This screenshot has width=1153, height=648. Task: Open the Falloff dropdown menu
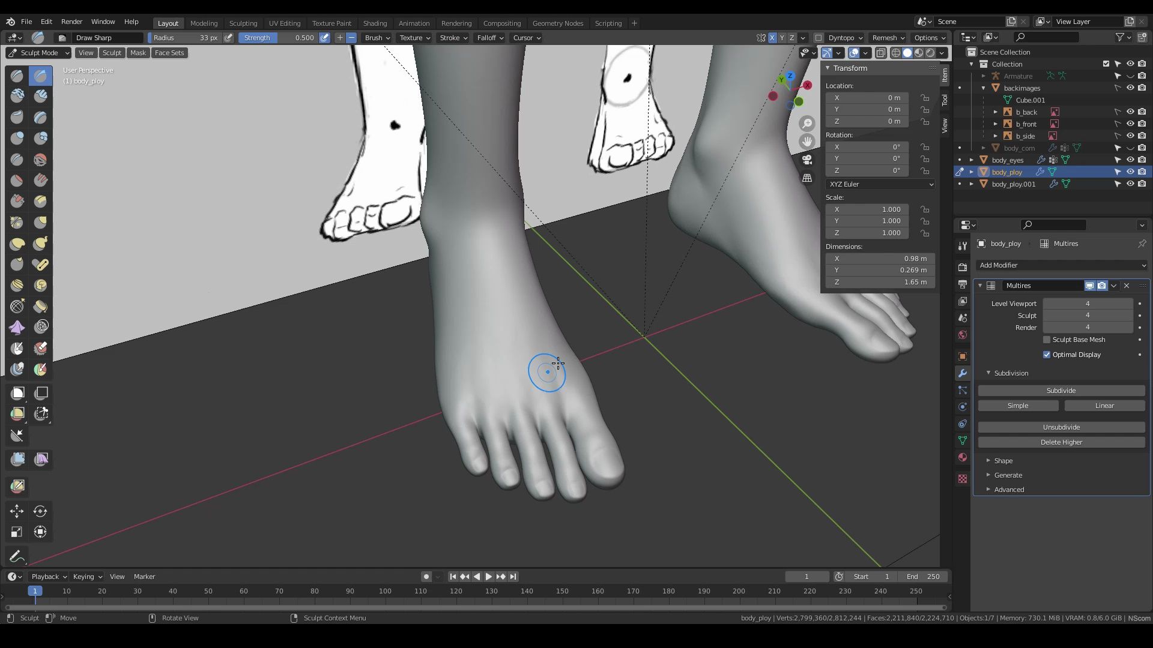click(490, 37)
